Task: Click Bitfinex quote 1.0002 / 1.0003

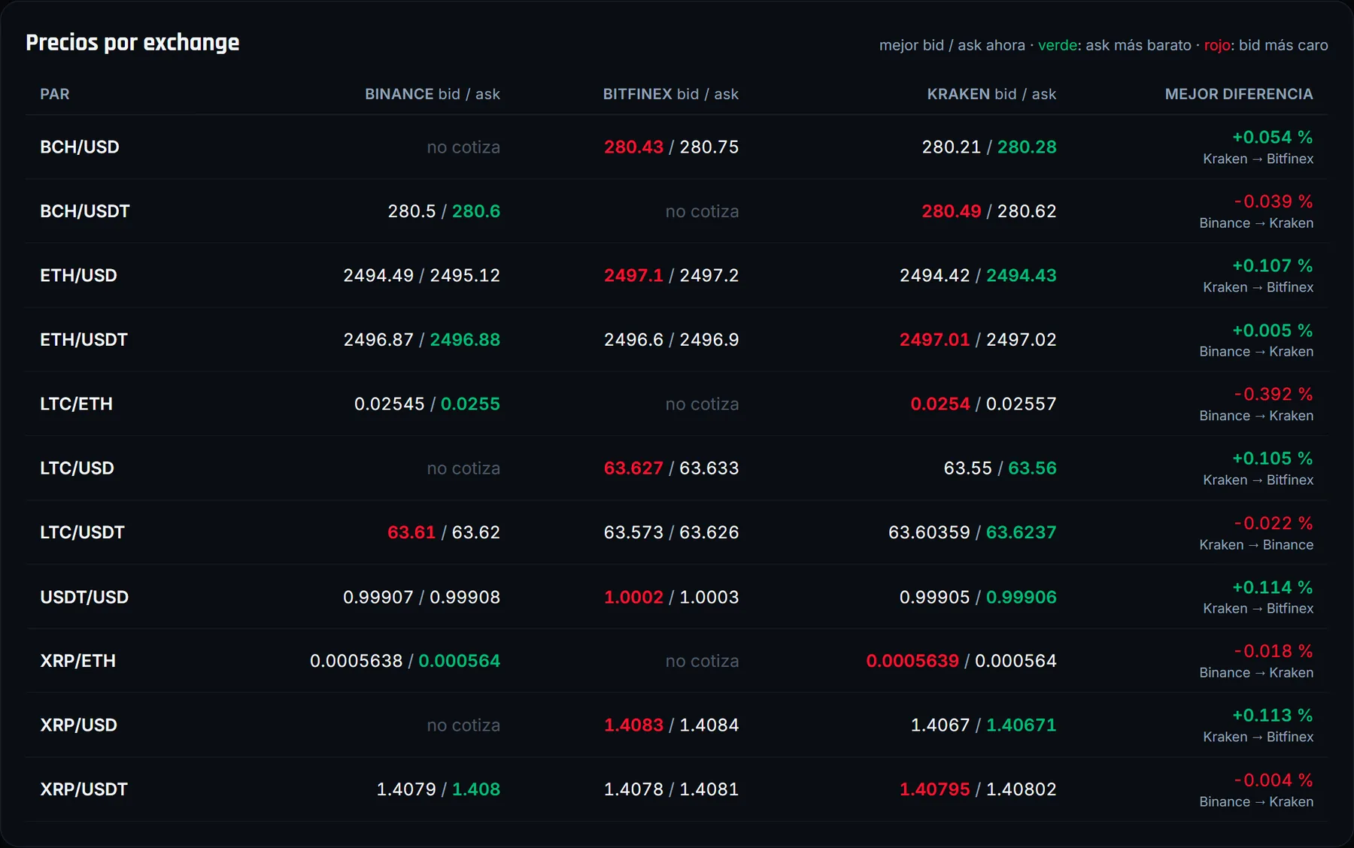Action: coord(671,597)
